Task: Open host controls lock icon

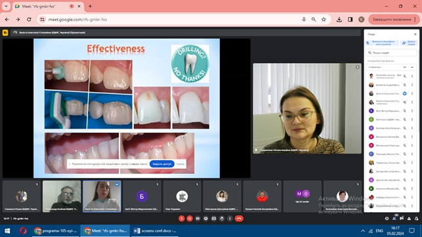Action: point(417,219)
